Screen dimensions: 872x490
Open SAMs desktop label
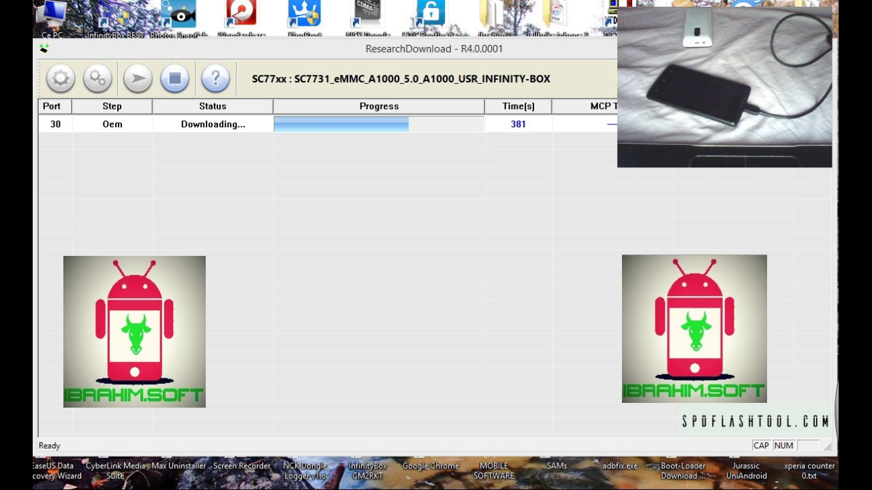coord(557,466)
